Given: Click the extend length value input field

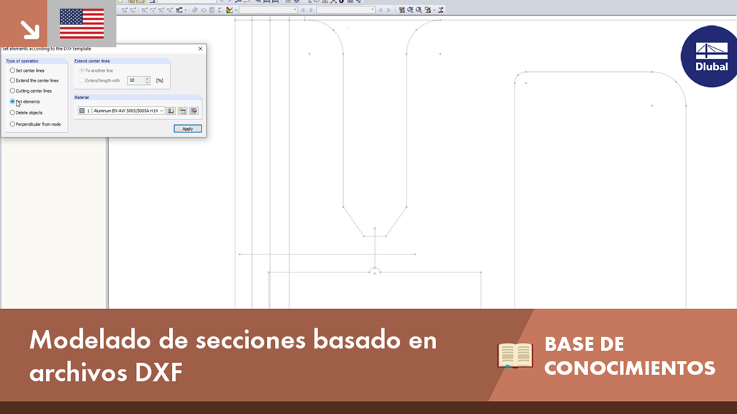Looking at the screenshot, I should (137, 80).
